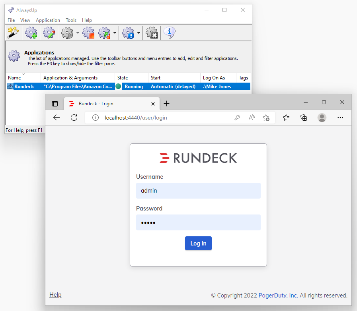Open the Application menu in AlwaysUp

point(48,20)
